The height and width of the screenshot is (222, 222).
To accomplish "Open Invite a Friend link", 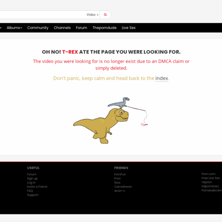I will click(x=37, y=187).
